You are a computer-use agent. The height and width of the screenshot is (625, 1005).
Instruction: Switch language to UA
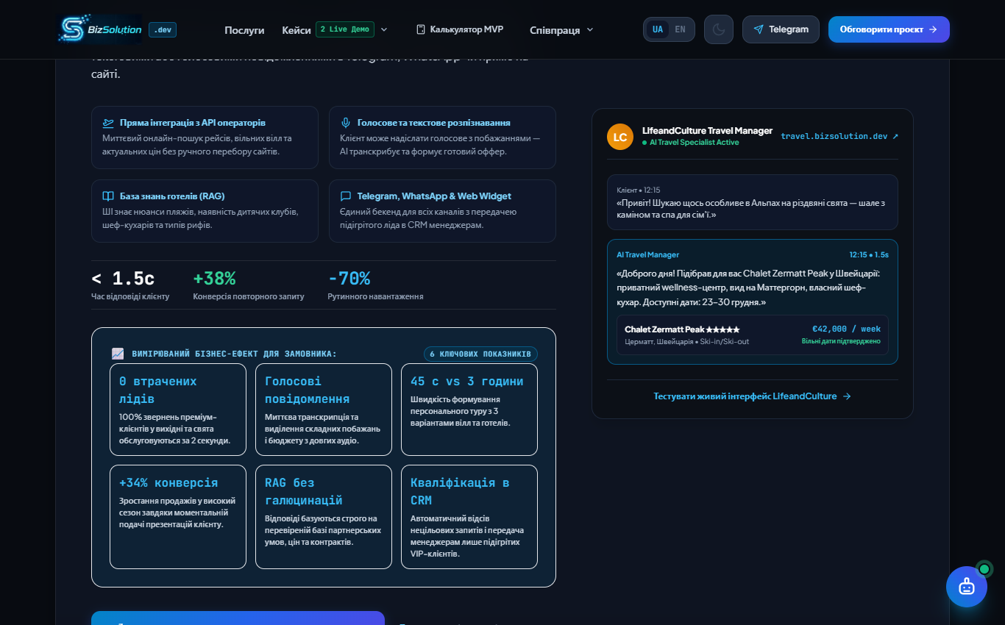[x=658, y=29]
